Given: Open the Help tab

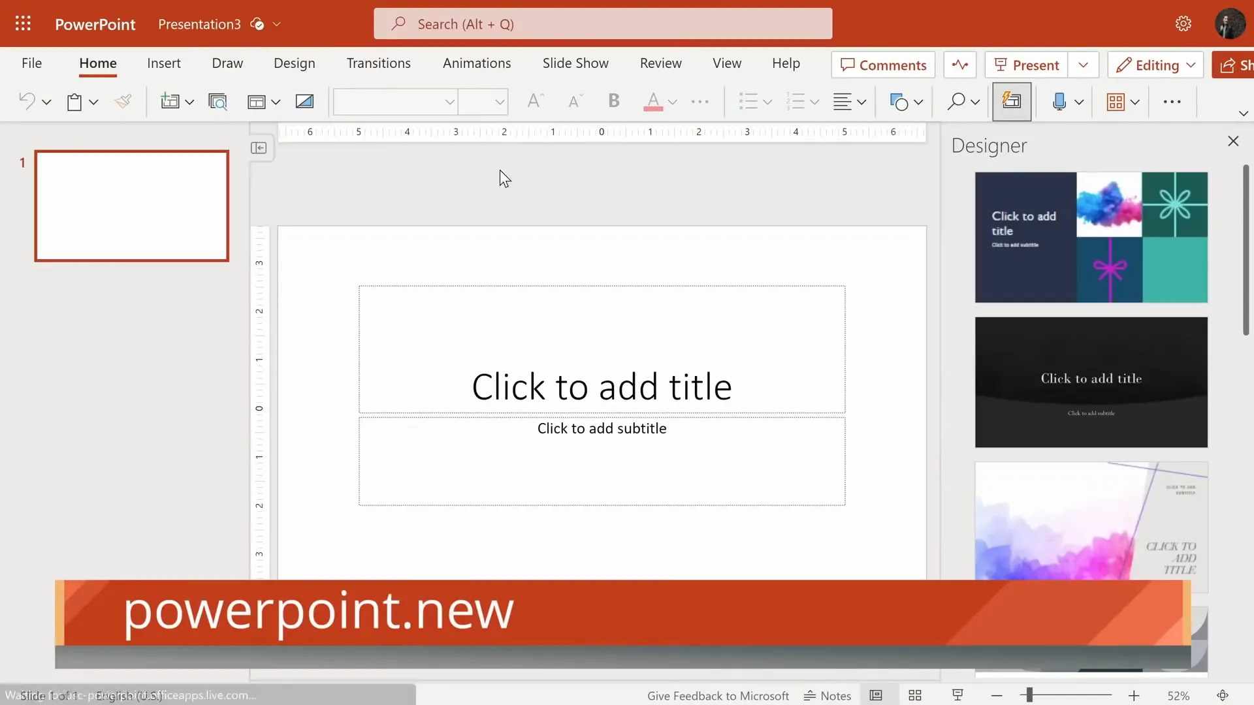Looking at the screenshot, I should pyautogui.click(x=786, y=63).
